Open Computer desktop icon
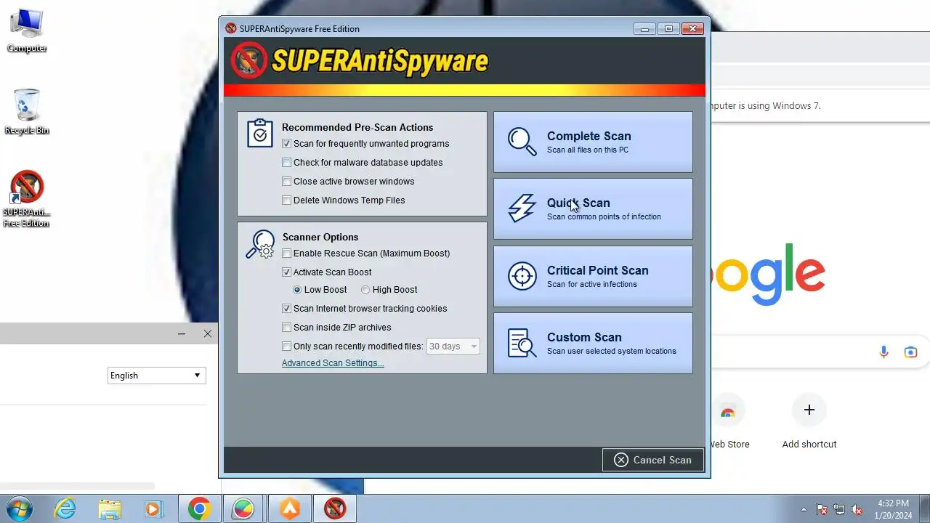Image resolution: width=930 pixels, height=523 pixels. (27, 31)
